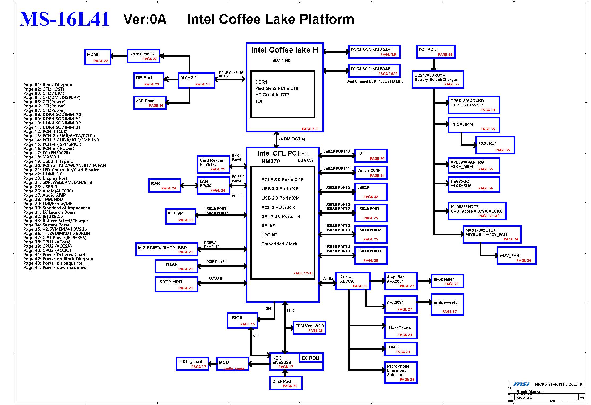Select the Audio ALC898 block
The height and width of the screenshot is (405, 591).
[x=353, y=281]
